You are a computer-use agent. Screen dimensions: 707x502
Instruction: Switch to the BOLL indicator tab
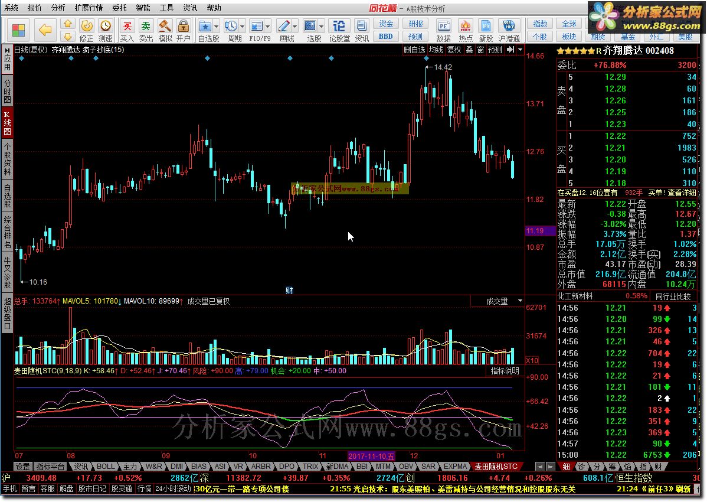point(106,467)
